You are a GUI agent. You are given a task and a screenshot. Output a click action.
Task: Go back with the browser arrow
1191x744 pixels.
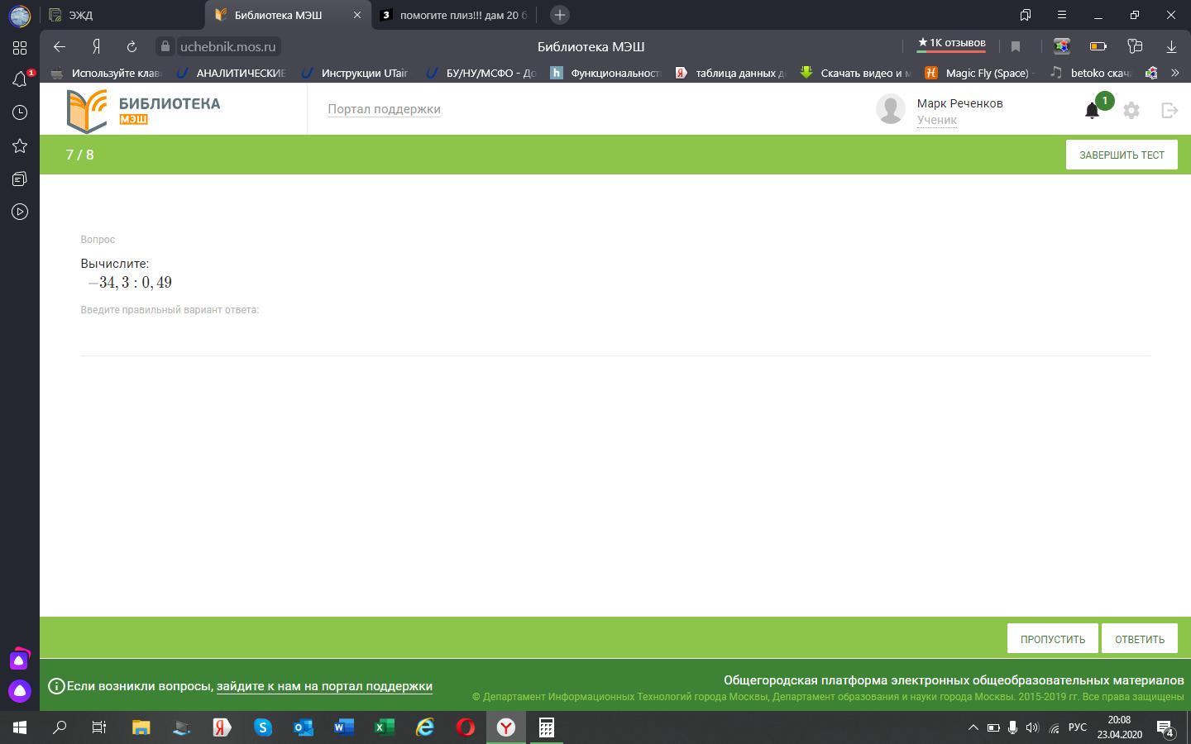coord(59,47)
